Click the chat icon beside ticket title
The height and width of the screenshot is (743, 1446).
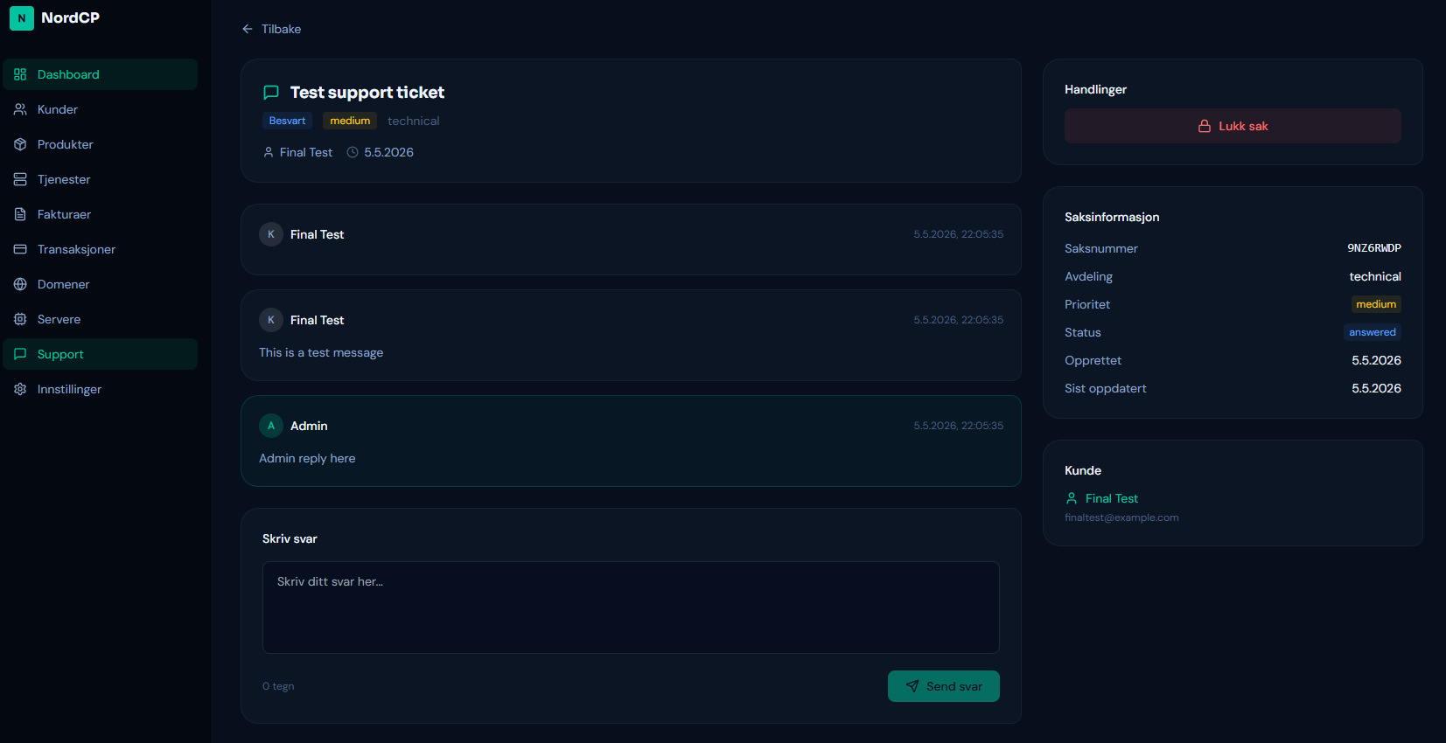(x=271, y=93)
